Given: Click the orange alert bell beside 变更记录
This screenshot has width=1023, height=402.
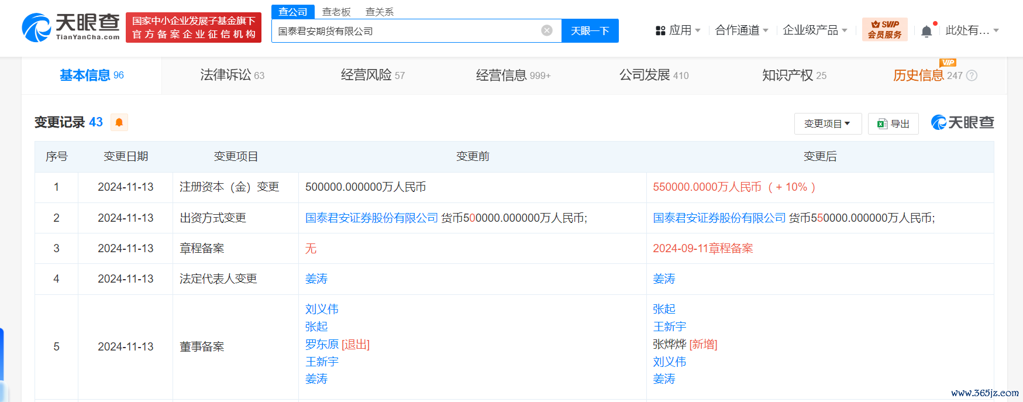Looking at the screenshot, I should 119,122.
